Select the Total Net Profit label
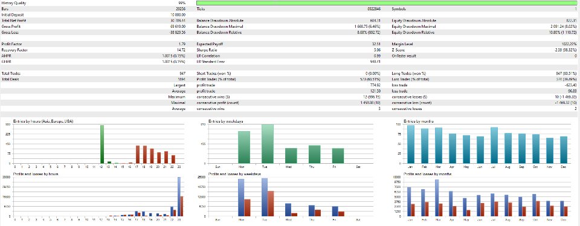 pyautogui.click(x=14, y=21)
